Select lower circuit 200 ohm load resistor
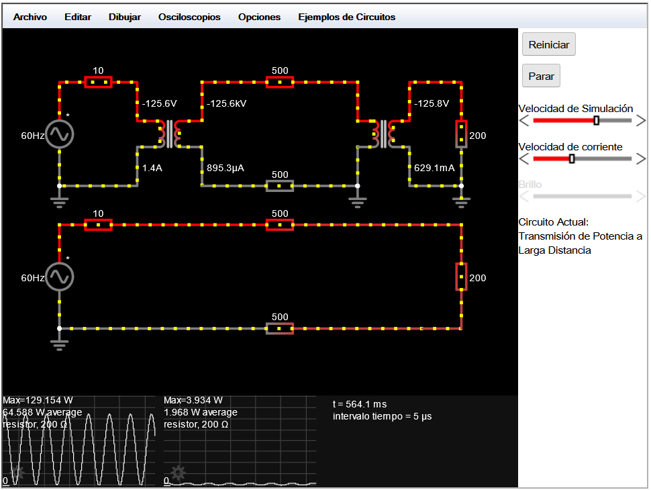The width and height of the screenshot is (651, 490). click(x=461, y=277)
